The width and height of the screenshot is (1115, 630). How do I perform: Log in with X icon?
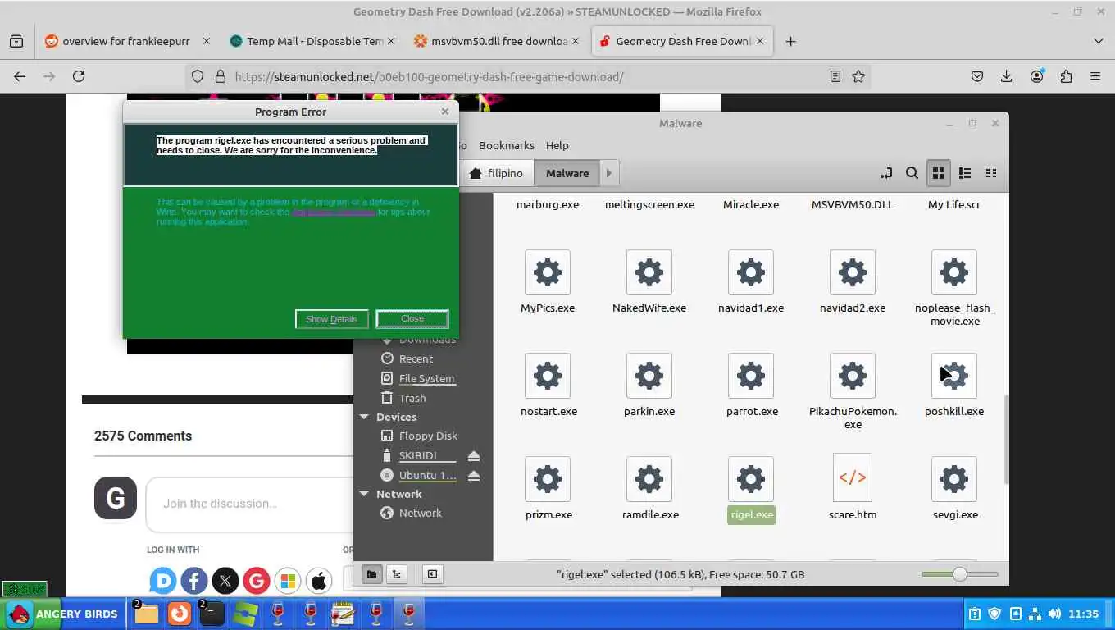[x=225, y=582]
